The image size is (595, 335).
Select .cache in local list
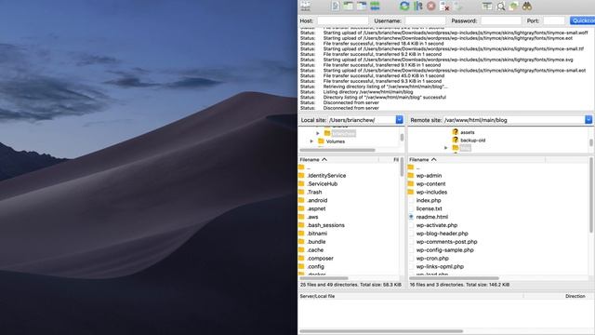(x=315, y=250)
